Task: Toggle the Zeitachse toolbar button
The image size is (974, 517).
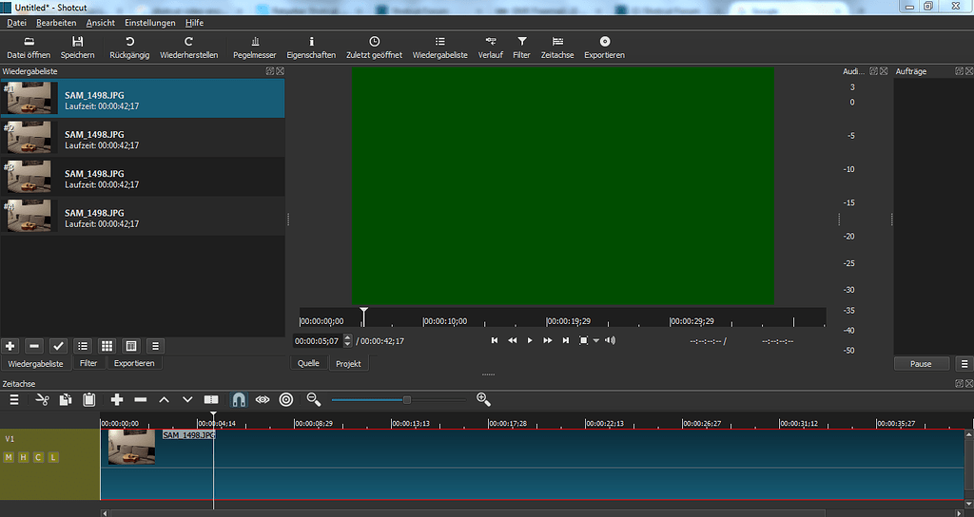Action: coord(557,48)
